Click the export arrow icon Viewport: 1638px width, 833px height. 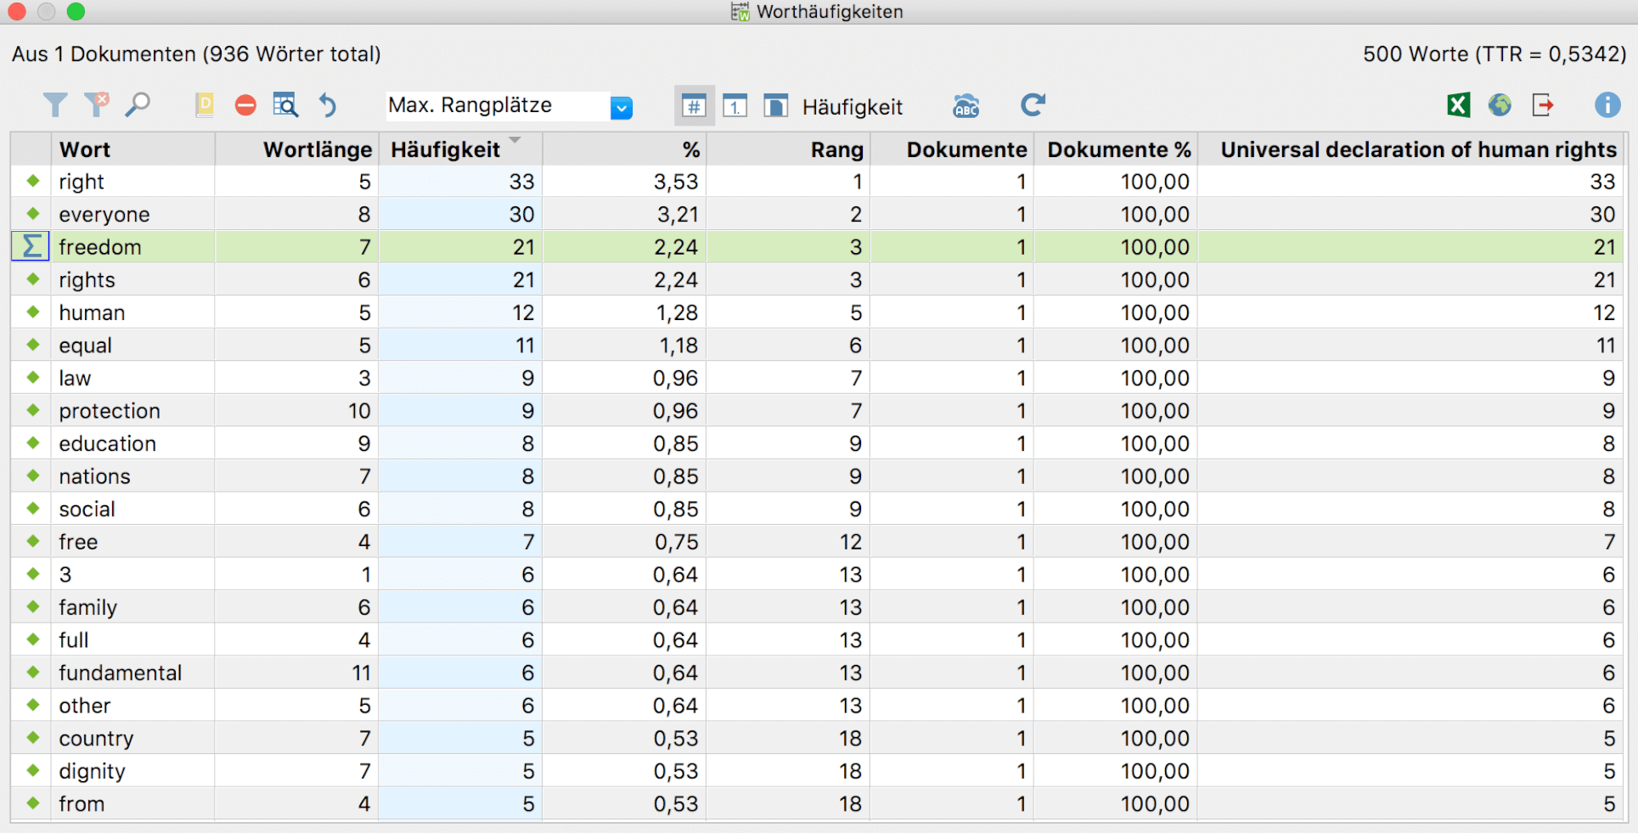click(x=1543, y=105)
